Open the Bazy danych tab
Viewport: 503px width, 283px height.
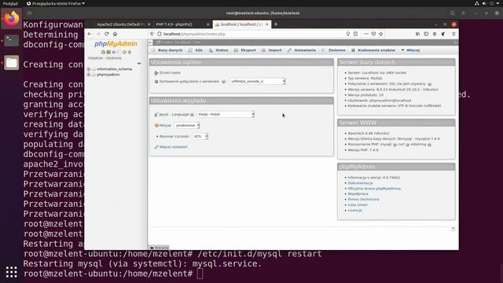[167, 50]
